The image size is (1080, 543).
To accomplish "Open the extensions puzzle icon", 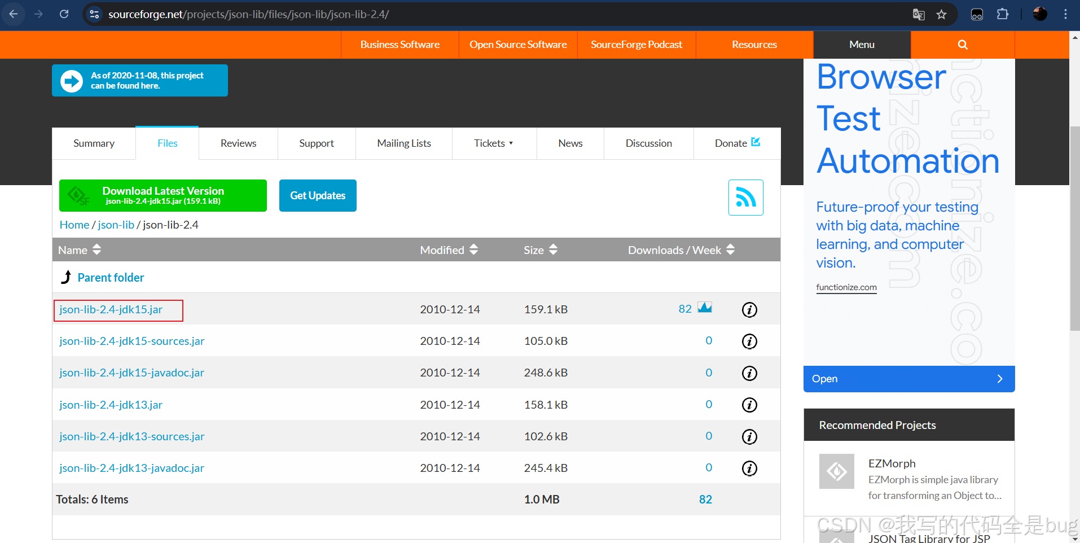I will pyautogui.click(x=1003, y=14).
